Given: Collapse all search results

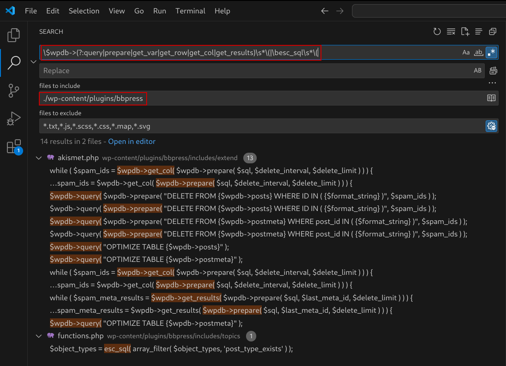Looking at the screenshot, I should (493, 31).
